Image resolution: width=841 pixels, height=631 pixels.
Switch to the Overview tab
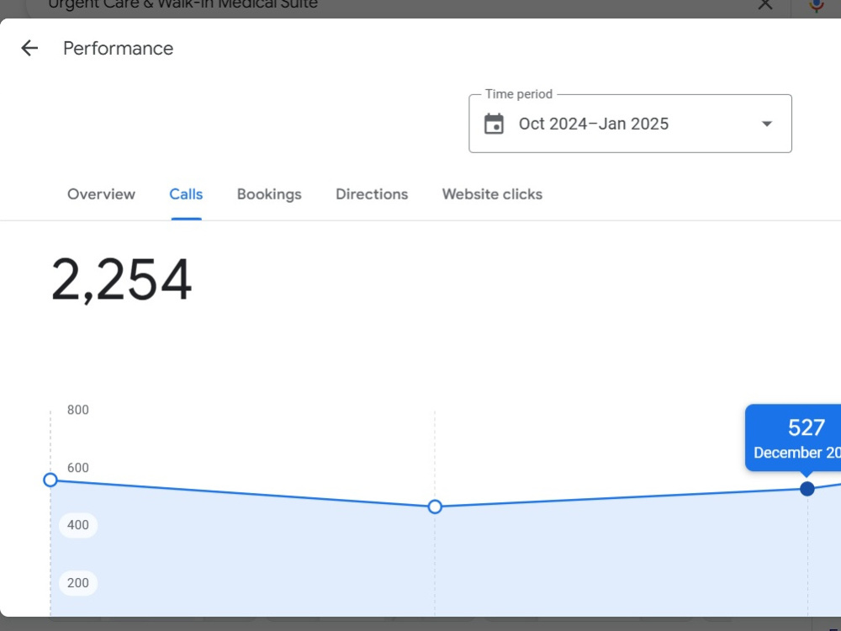102,194
